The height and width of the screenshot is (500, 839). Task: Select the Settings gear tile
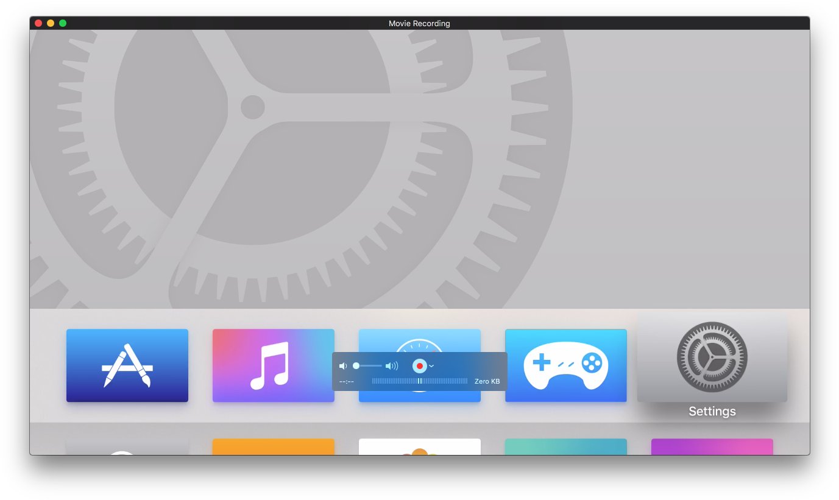(x=712, y=358)
